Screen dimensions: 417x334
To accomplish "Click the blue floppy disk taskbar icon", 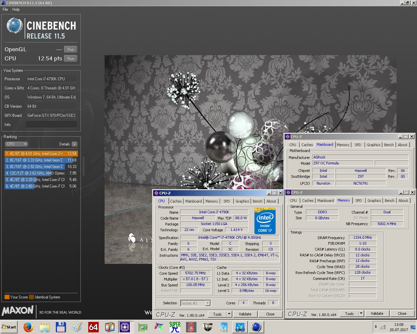I will [x=61, y=327].
